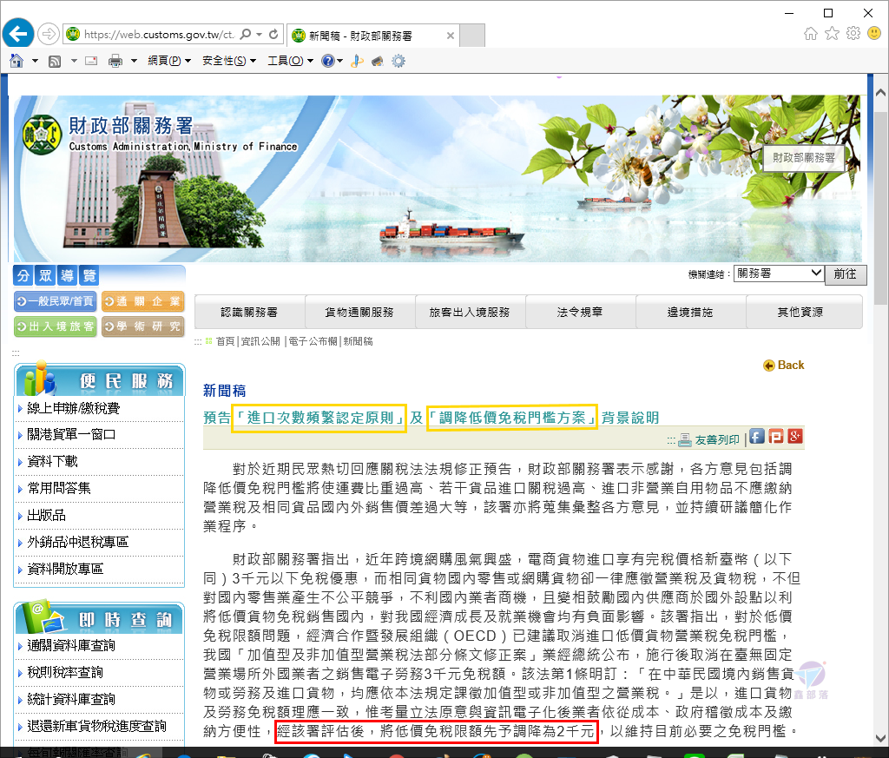Click the blue gear icon in command bar
Screen dimensions: 889x758
(398, 61)
